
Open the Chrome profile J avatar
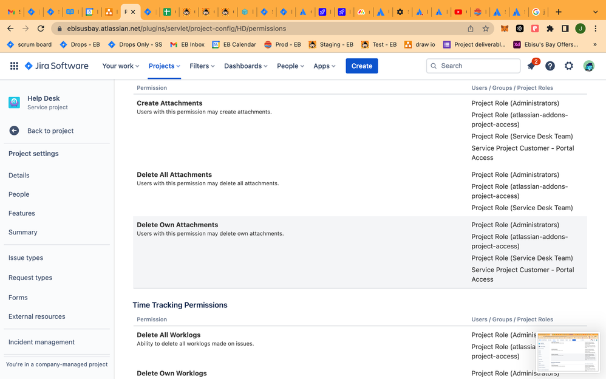coord(580,28)
